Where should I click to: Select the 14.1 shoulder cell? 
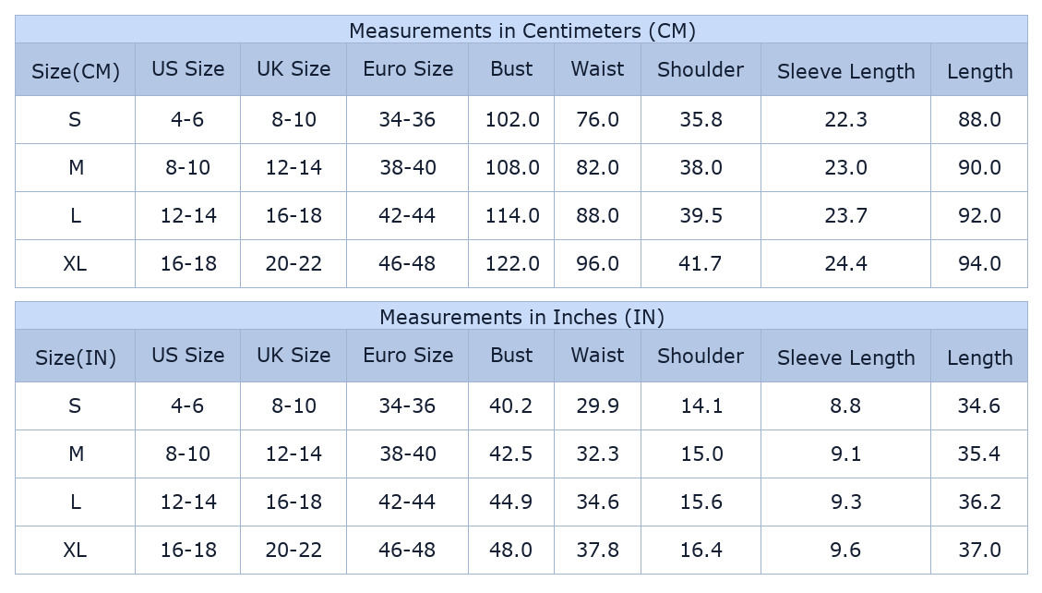(701, 406)
